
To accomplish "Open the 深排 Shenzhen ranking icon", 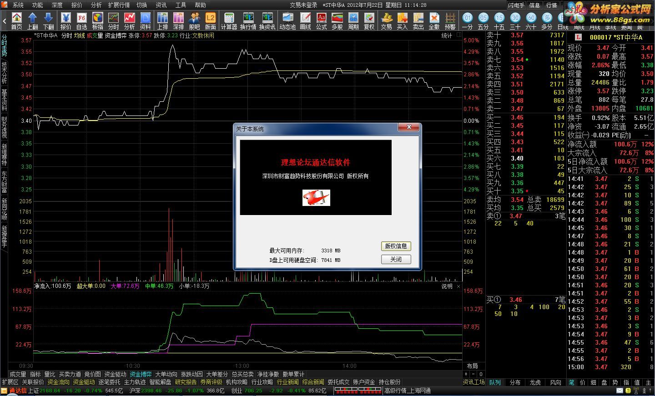I will (179, 21).
